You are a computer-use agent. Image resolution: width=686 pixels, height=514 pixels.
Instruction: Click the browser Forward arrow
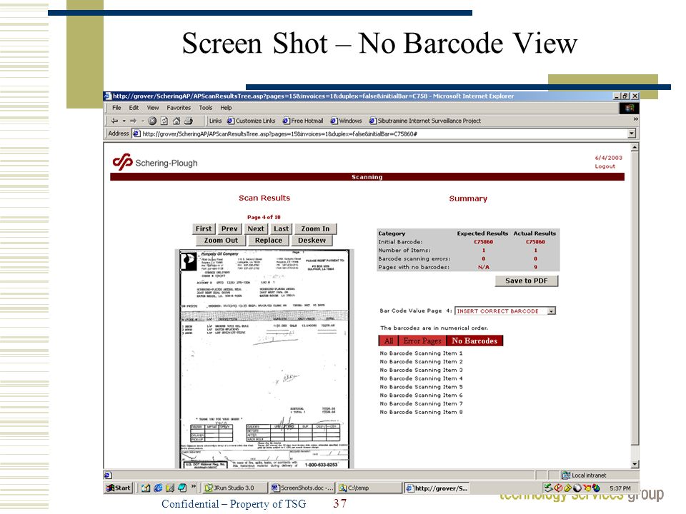(134, 121)
